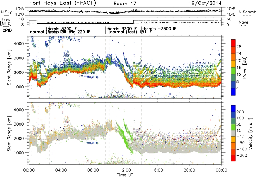The width and height of the screenshot is (256, 177).
Task: Click the green 12 dB power color band
Action: (233, 71)
